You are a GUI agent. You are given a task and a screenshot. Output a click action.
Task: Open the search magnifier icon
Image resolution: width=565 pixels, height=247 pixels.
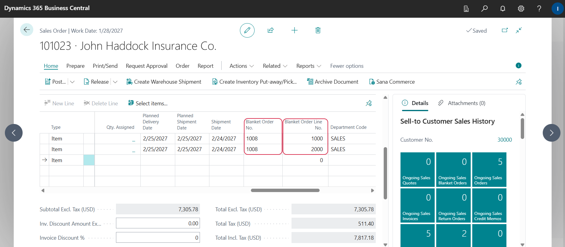(484, 9)
